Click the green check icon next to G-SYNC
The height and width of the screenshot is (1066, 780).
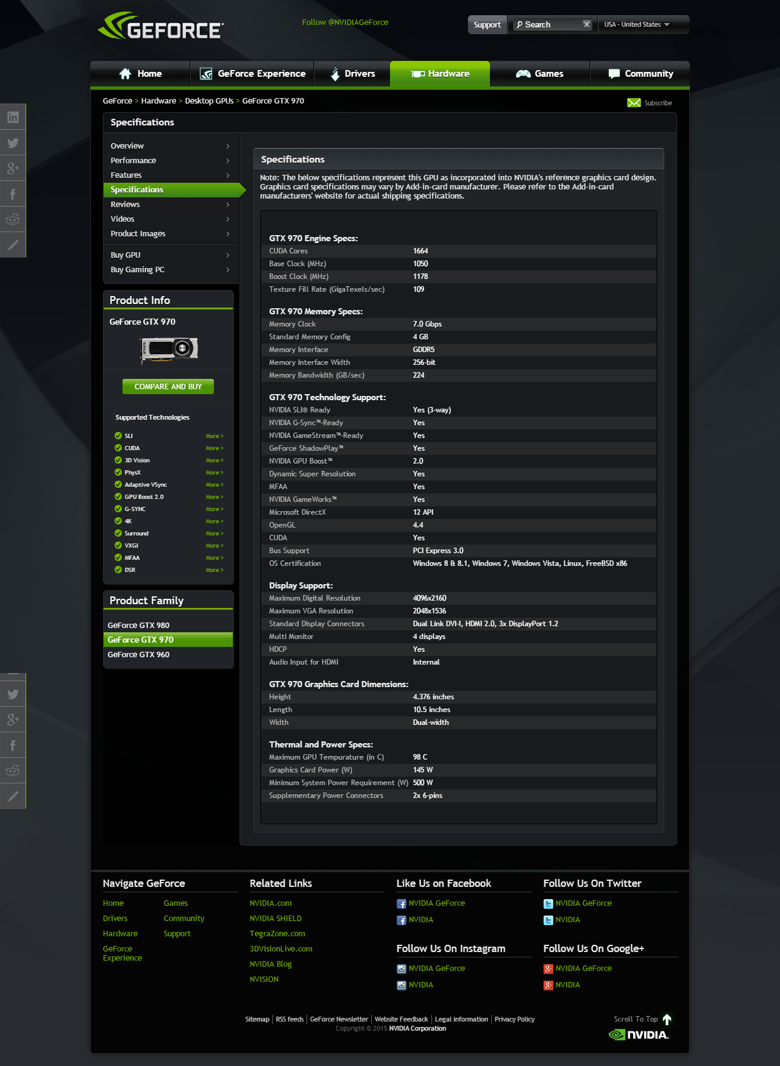tap(118, 509)
